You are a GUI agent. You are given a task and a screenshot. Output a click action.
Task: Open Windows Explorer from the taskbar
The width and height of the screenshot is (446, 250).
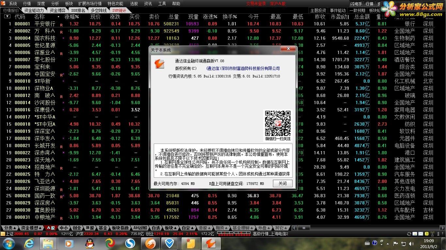coord(48,243)
